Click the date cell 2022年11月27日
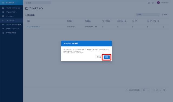 coord(91,27)
